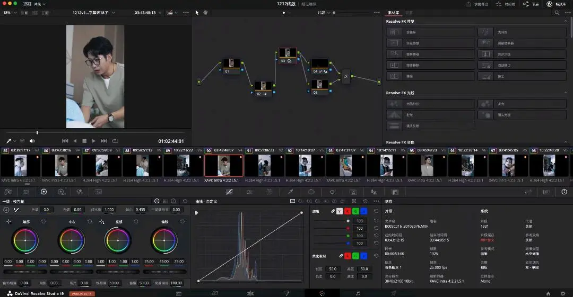This screenshot has height=297, width=573.
Task: Open the power window palette
Action: click(311, 192)
